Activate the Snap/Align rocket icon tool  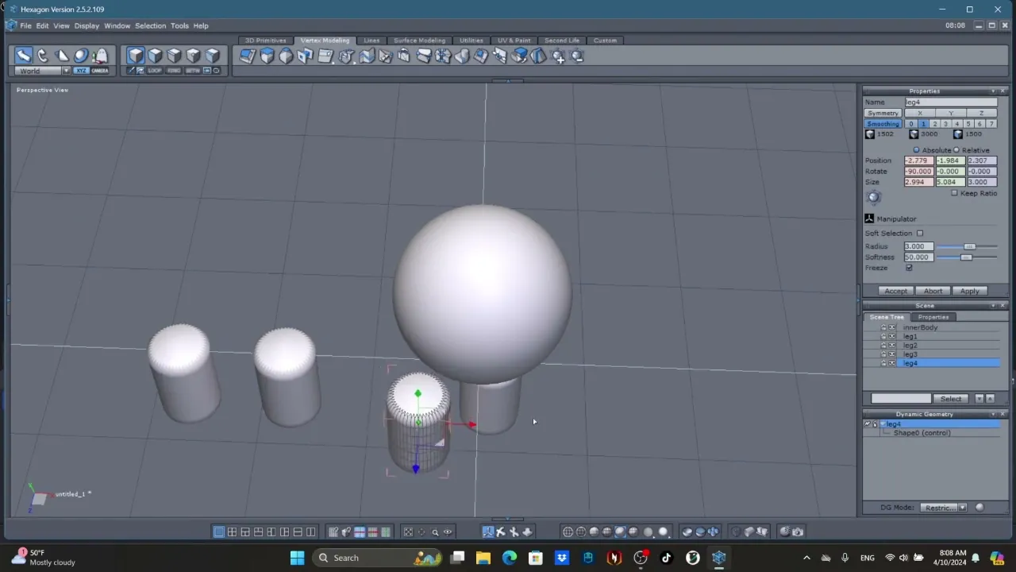[100, 56]
